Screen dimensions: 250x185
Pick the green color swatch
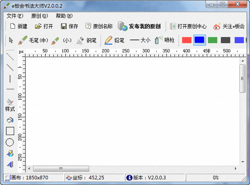coord(212,40)
